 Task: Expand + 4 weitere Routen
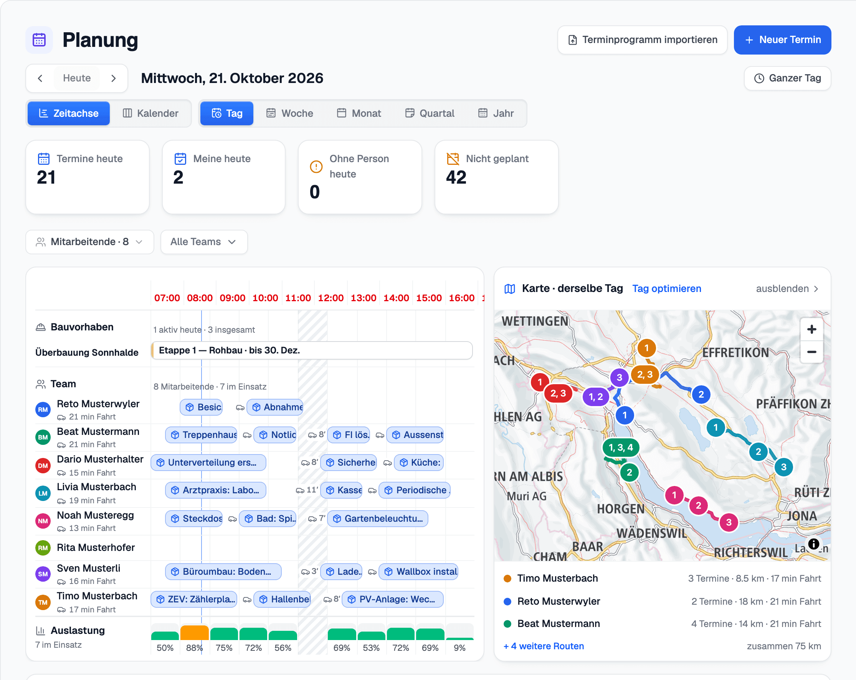(544, 646)
